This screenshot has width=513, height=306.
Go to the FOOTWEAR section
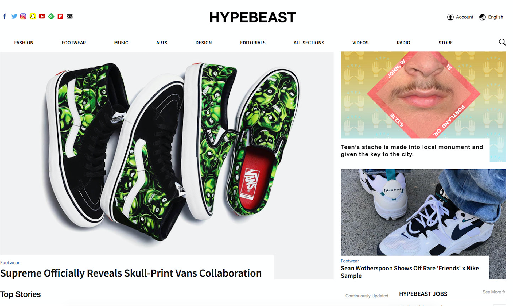[74, 43]
